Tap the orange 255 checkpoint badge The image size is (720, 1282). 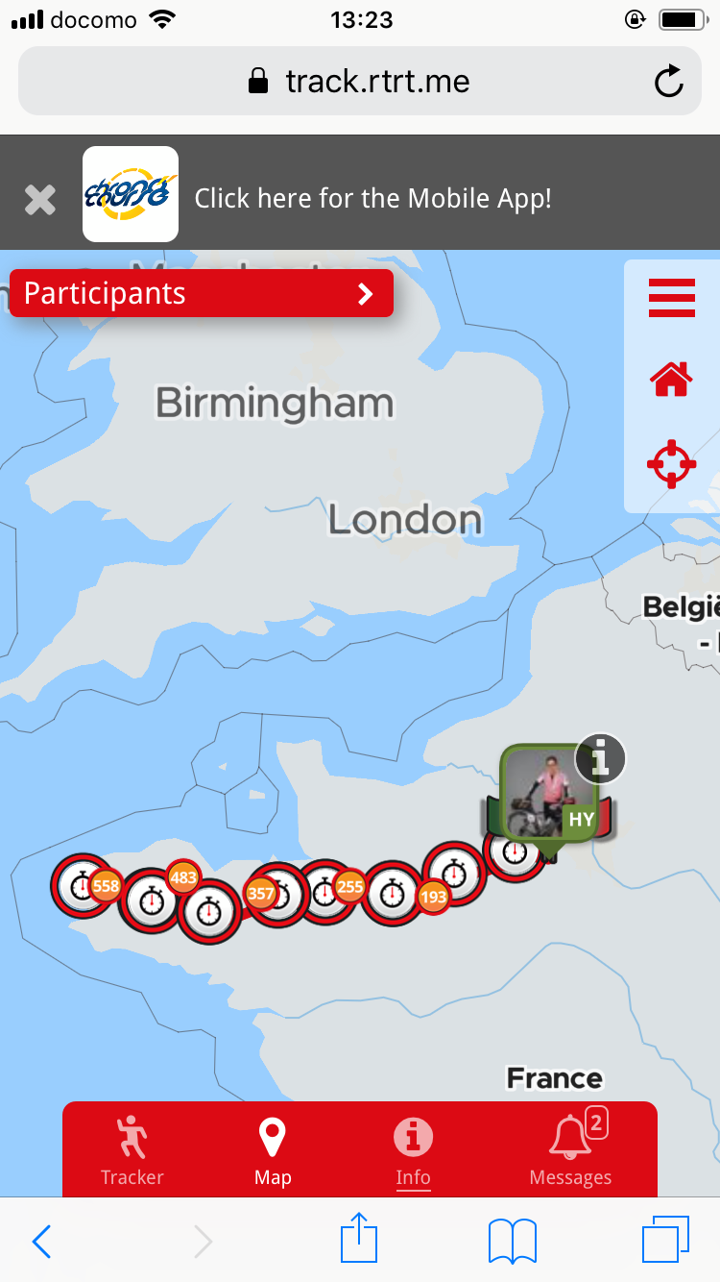coord(350,886)
